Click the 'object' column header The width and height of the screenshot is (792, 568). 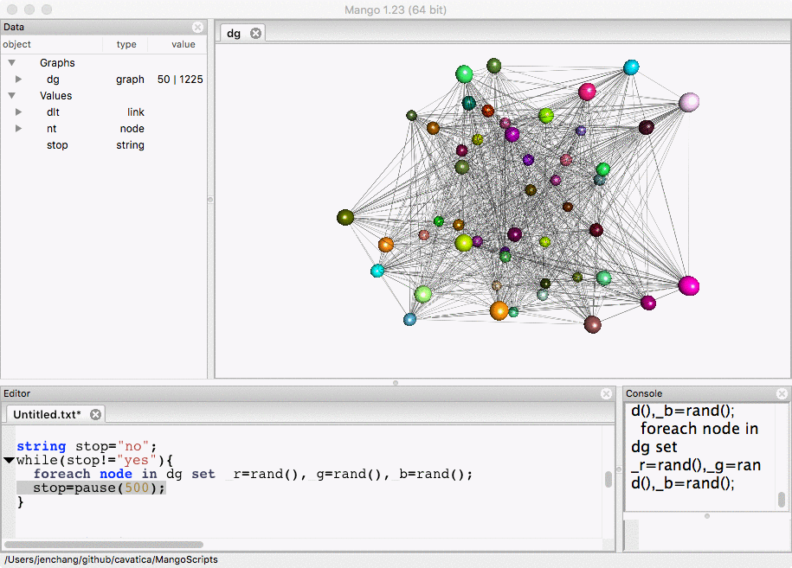17,44
